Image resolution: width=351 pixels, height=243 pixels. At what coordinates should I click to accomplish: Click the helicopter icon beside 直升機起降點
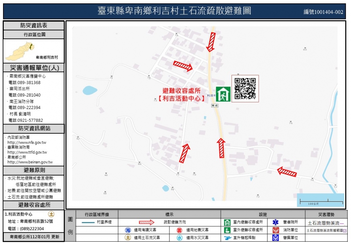227,238
